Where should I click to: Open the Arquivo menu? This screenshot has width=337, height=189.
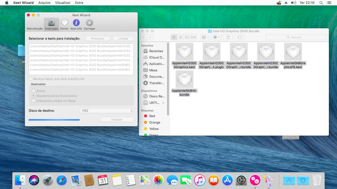[x=44, y=3]
